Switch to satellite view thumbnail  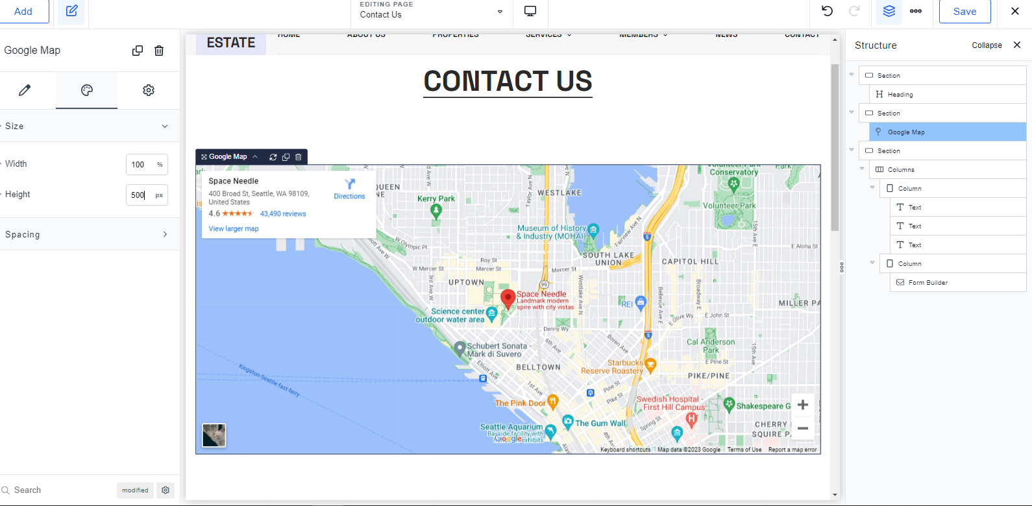214,435
